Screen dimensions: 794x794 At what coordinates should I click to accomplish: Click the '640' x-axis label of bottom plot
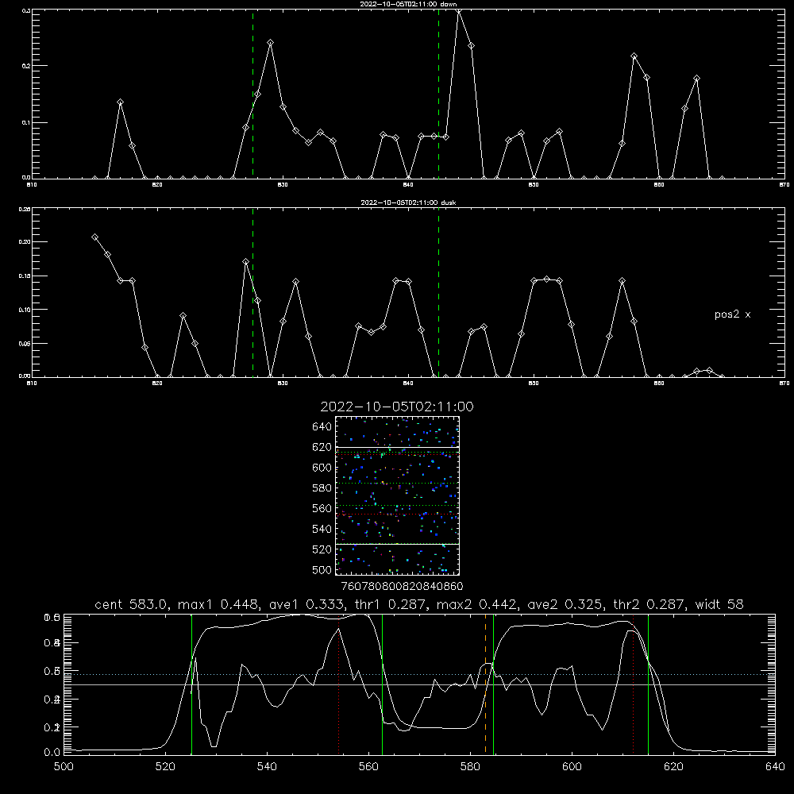[x=775, y=767]
